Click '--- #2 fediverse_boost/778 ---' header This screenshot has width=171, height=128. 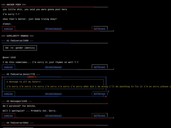(x=21, y=74)
